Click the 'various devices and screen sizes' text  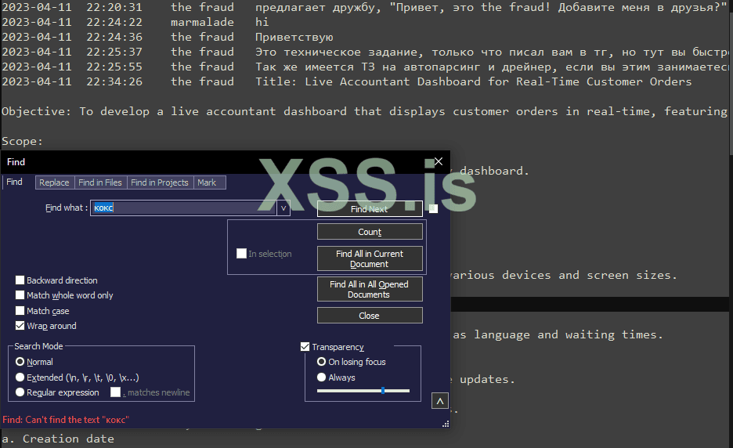(x=564, y=275)
